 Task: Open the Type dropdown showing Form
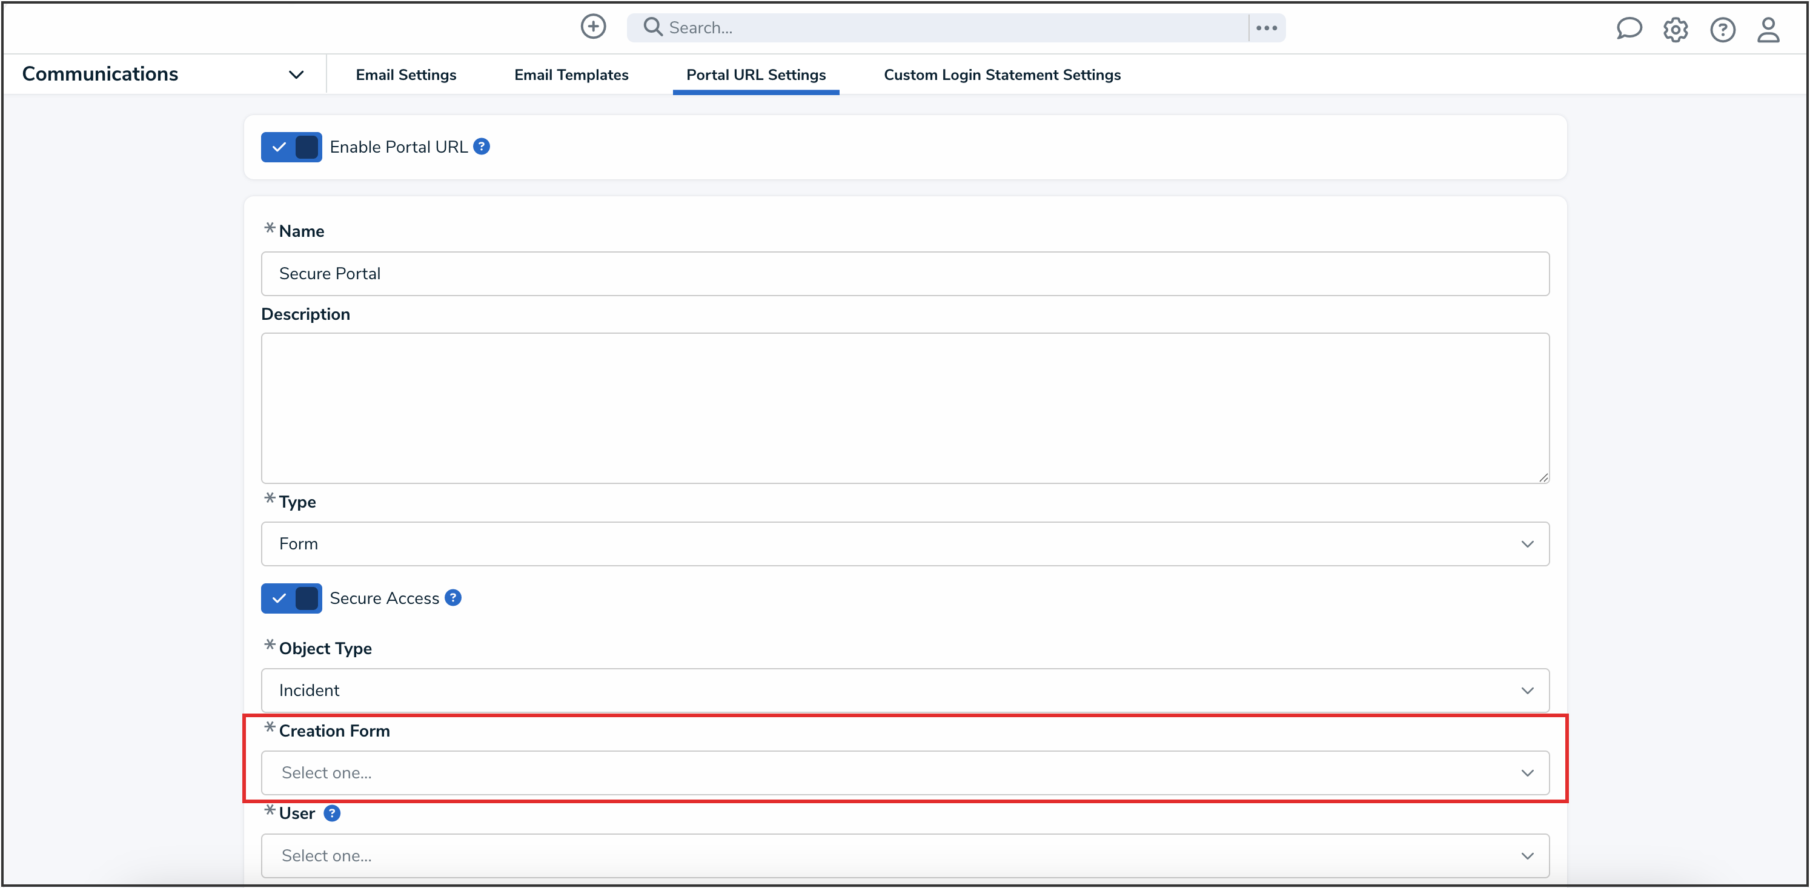point(905,544)
